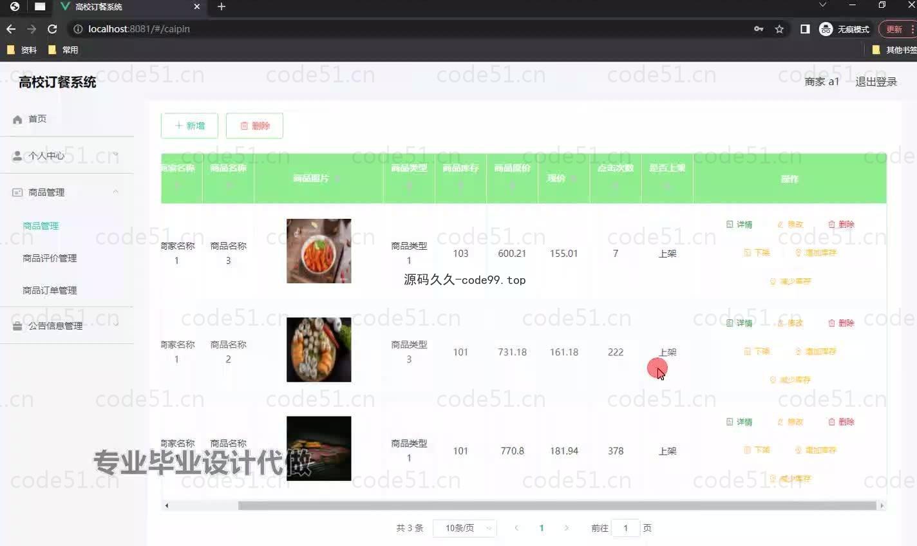
Task: Sort by the 点击次数 column header
Action: click(x=616, y=178)
